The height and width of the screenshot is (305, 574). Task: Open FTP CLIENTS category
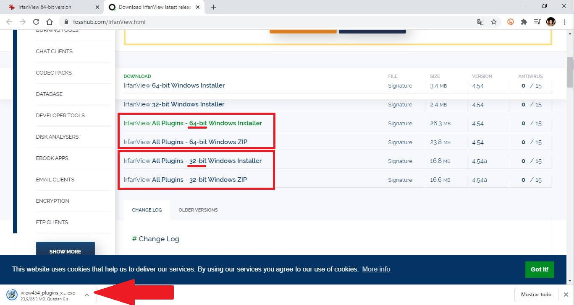point(52,222)
